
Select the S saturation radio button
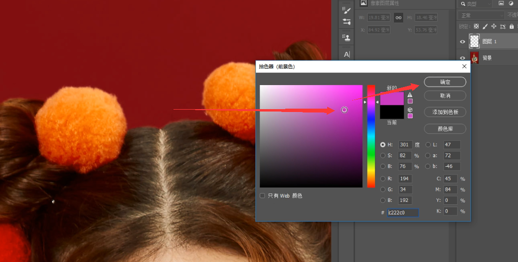tap(383, 155)
